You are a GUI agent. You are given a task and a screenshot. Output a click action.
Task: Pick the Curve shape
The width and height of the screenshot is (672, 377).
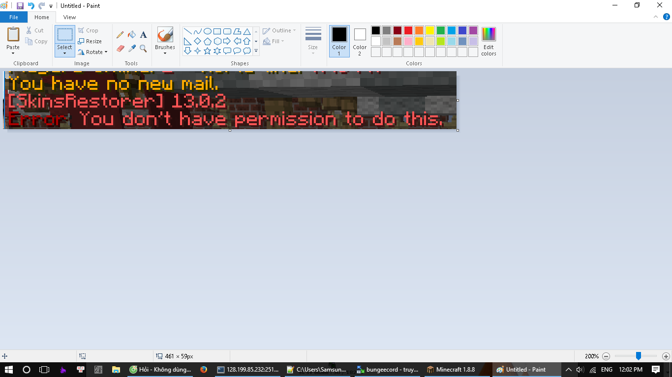pyautogui.click(x=197, y=31)
